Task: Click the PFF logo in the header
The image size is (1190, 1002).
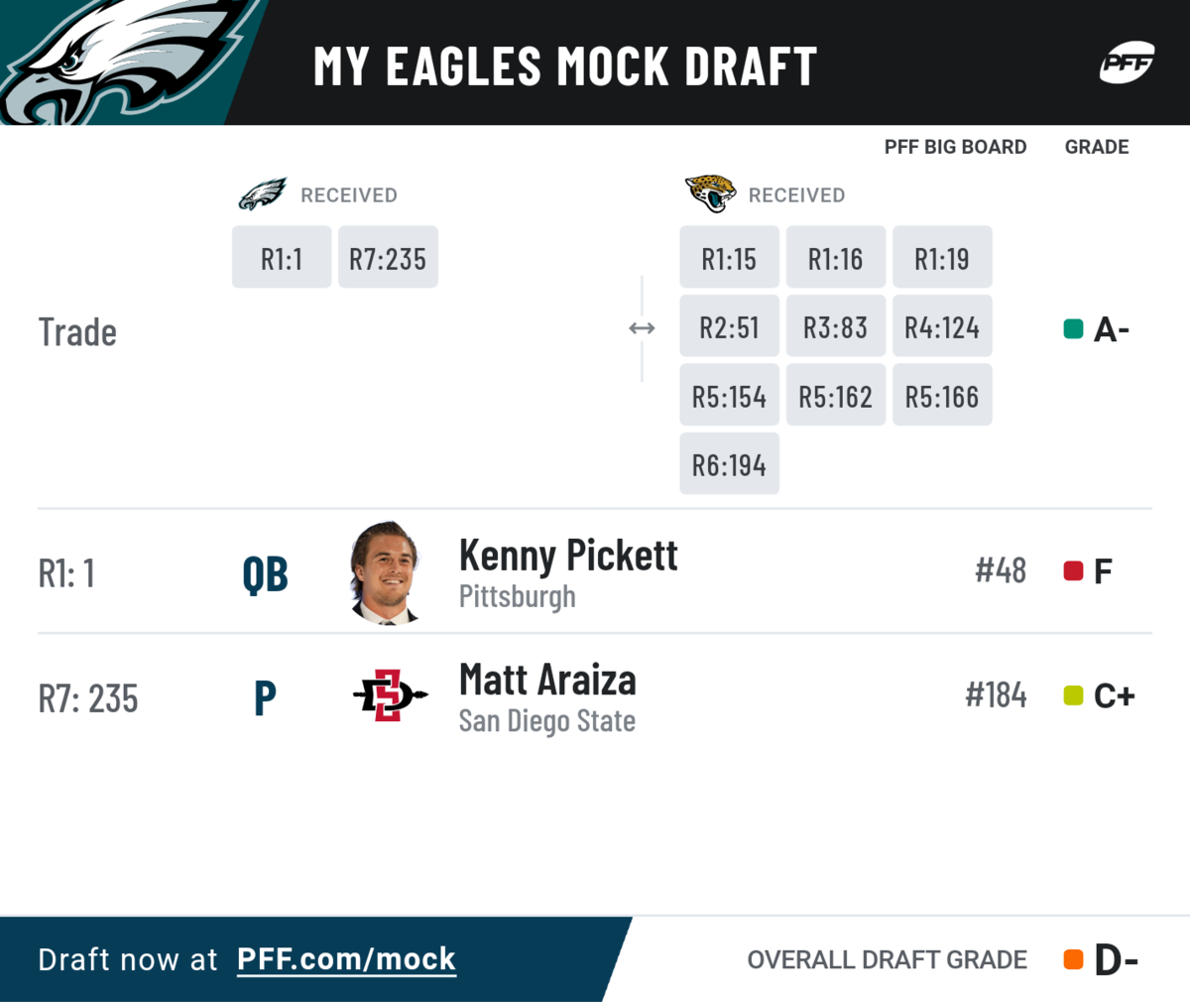Action: tap(1128, 63)
